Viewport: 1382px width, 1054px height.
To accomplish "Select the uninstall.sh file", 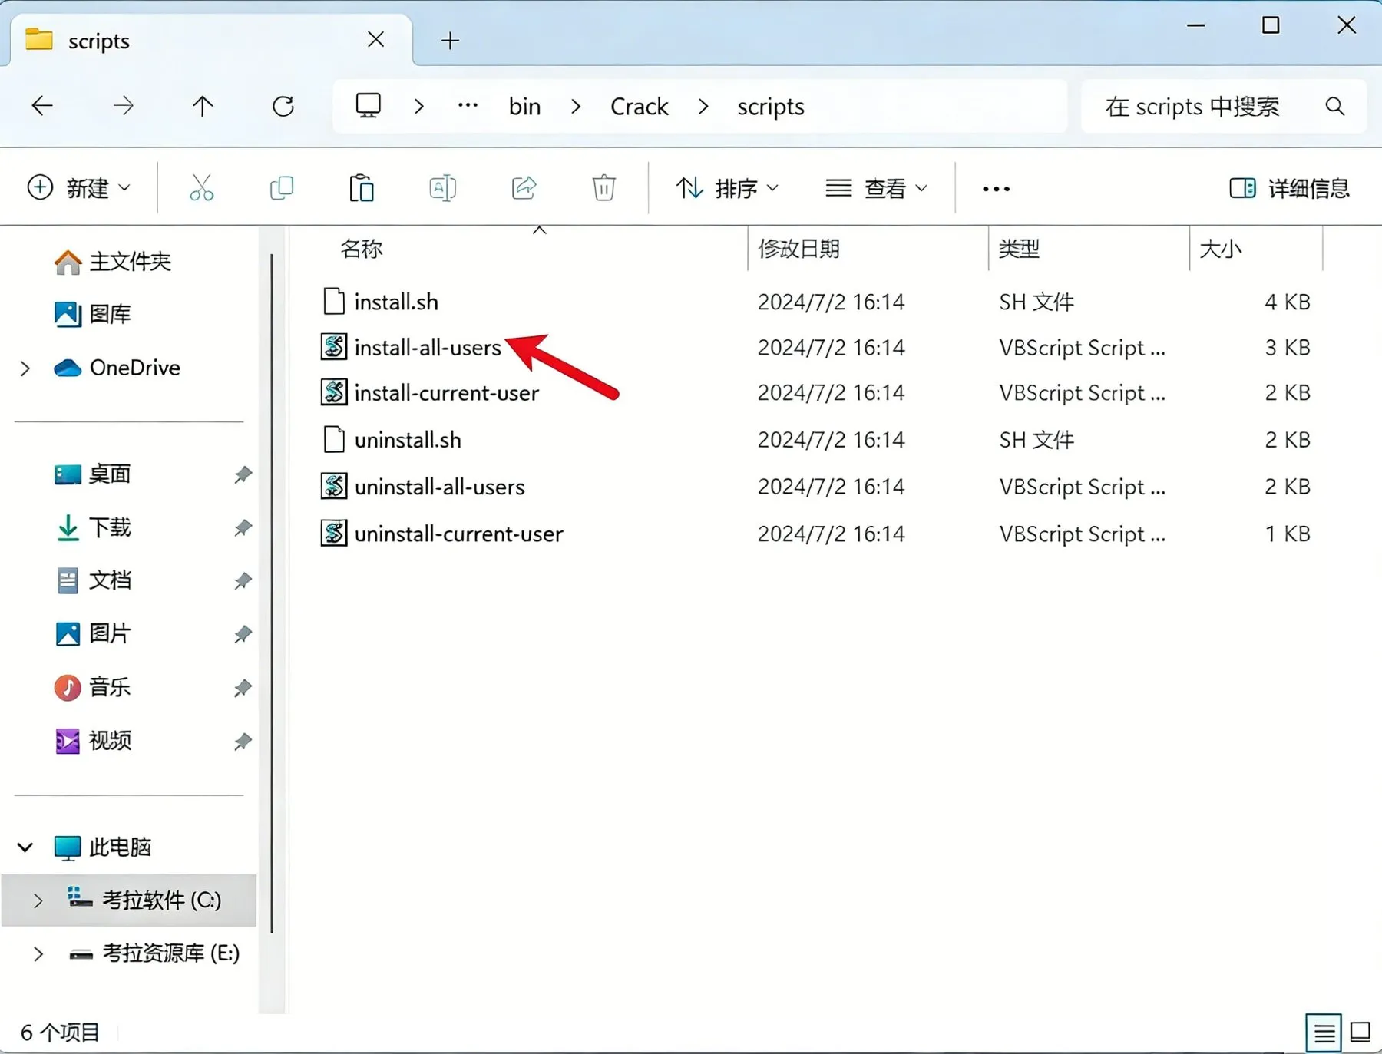I will [392, 440].
